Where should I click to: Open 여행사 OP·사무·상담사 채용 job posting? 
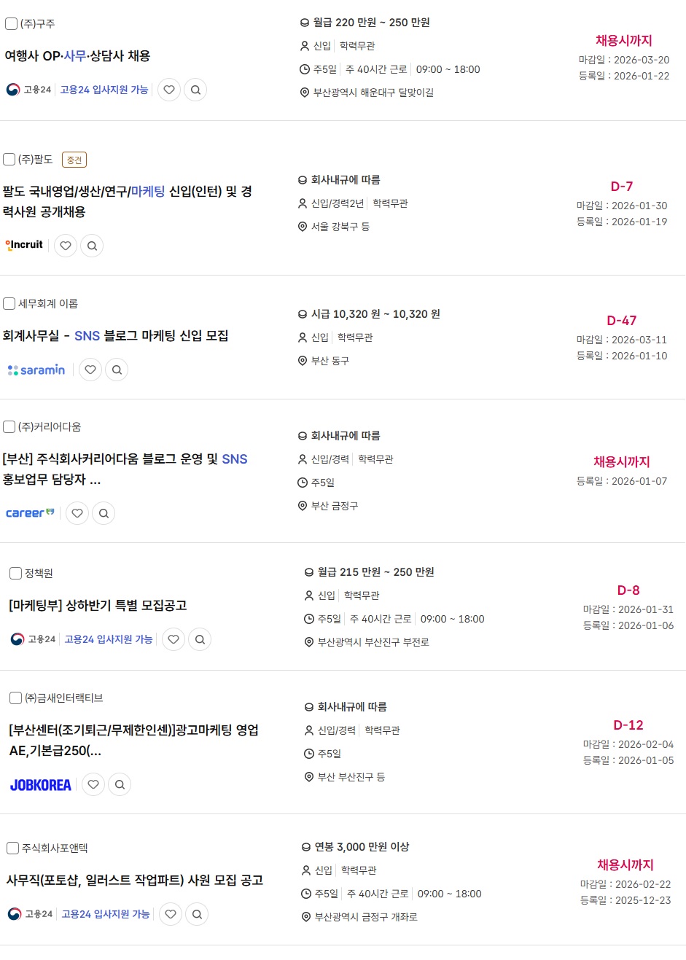(x=77, y=56)
